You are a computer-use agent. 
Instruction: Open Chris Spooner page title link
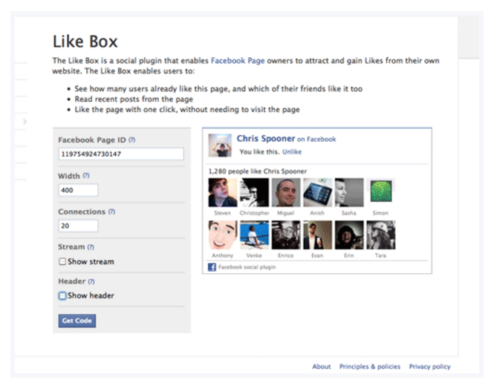tap(266, 138)
